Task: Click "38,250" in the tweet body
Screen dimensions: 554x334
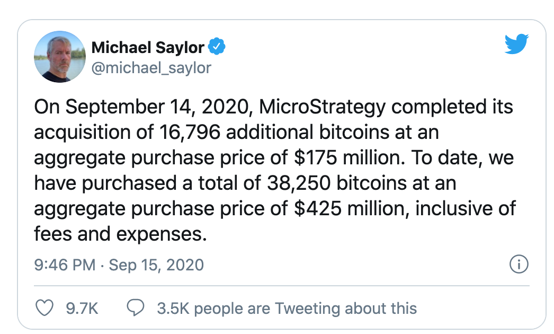Action: tap(299, 183)
